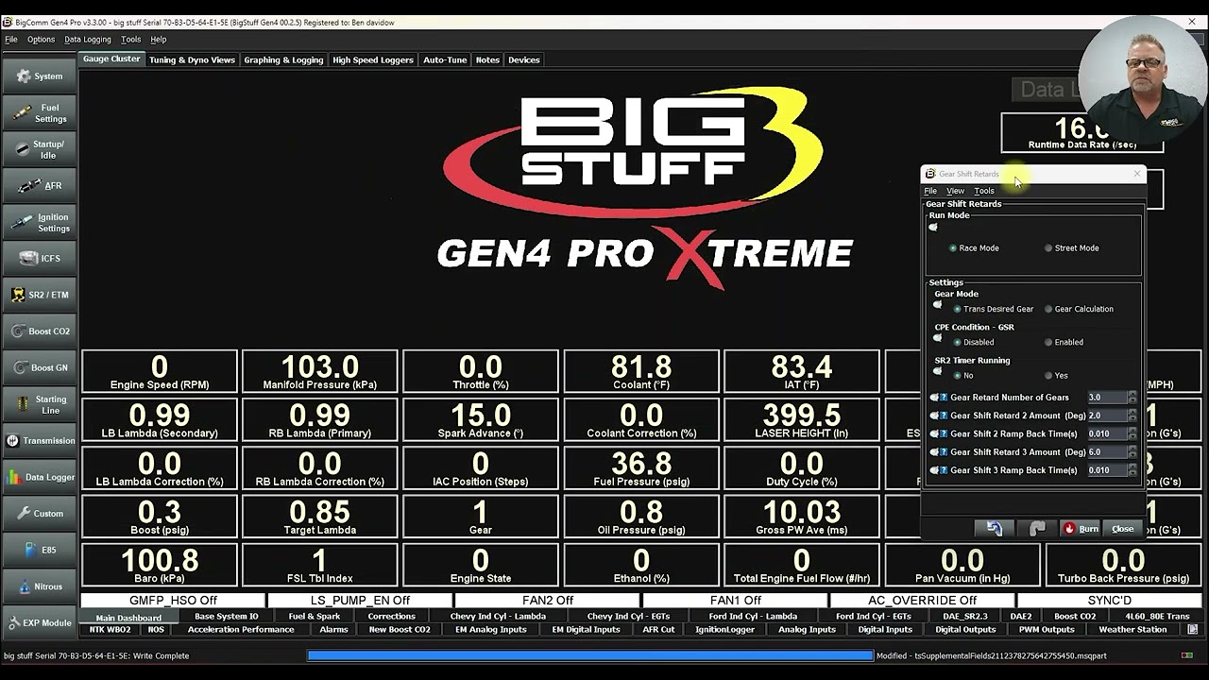Click the Run Mode info hand icon
This screenshot has width=1209, height=680.
point(933,227)
